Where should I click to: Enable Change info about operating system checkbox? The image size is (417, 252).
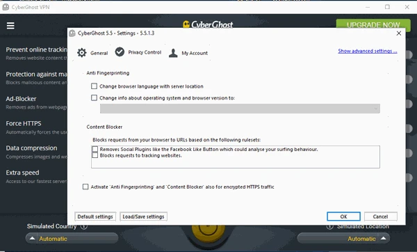94,97
